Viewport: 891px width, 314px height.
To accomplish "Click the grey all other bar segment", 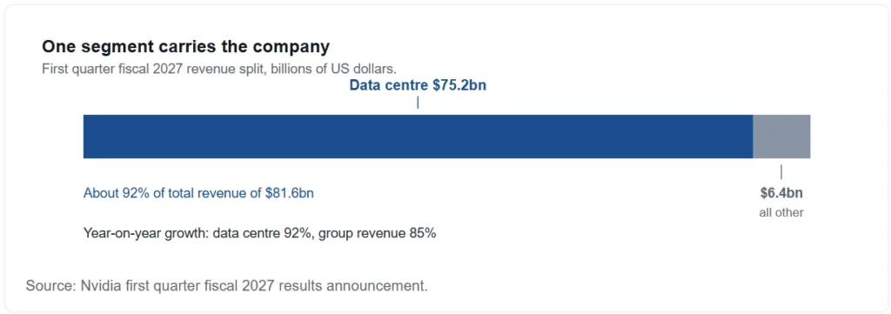I will 781,137.
